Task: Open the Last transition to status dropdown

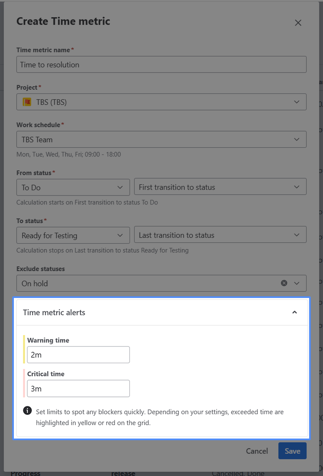Action: 220,235
